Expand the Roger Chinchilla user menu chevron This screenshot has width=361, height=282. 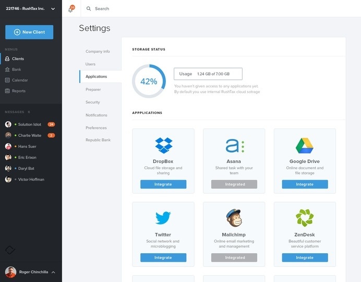pyautogui.click(x=53, y=272)
